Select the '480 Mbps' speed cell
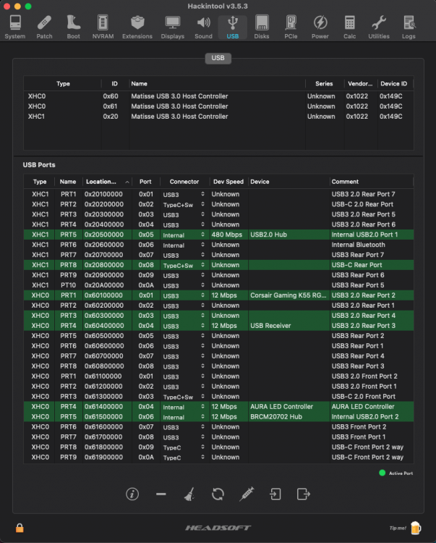 (227, 235)
